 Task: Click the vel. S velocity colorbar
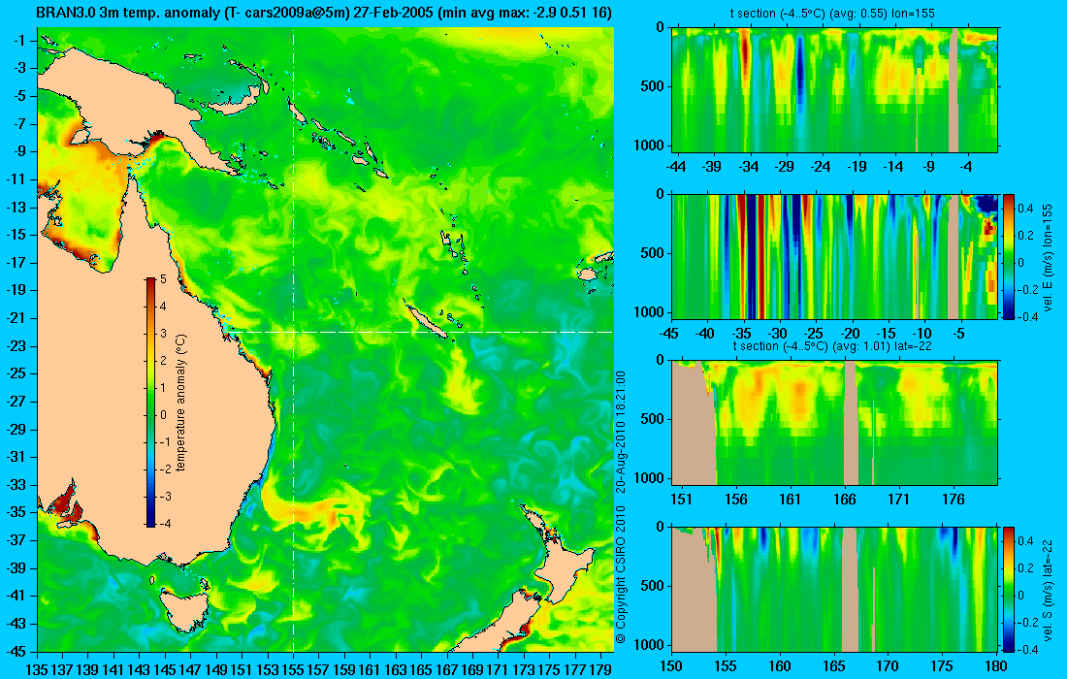(x=1008, y=589)
